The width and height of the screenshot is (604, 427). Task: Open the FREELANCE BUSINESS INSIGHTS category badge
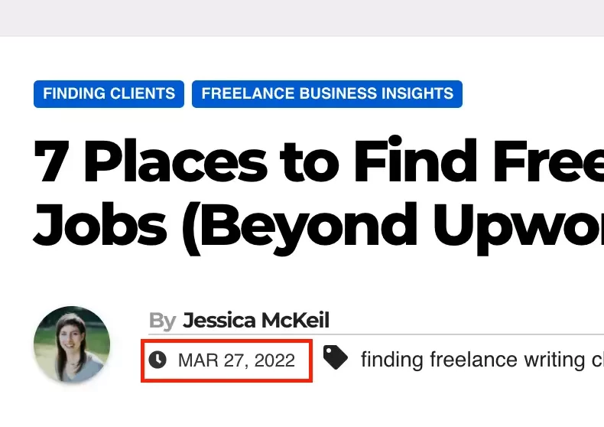pyautogui.click(x=327, y=94)
